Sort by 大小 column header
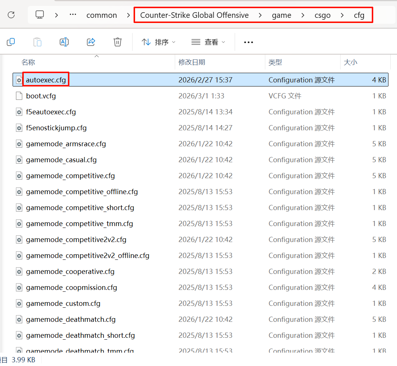The width and height of the screenshot is (397, 366). [x=350, y=62]
